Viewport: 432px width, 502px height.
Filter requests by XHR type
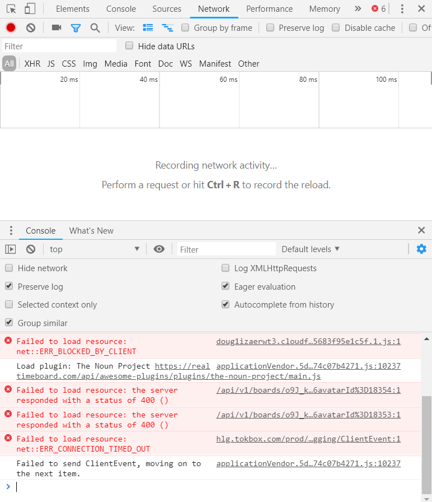tap(32, 63)
